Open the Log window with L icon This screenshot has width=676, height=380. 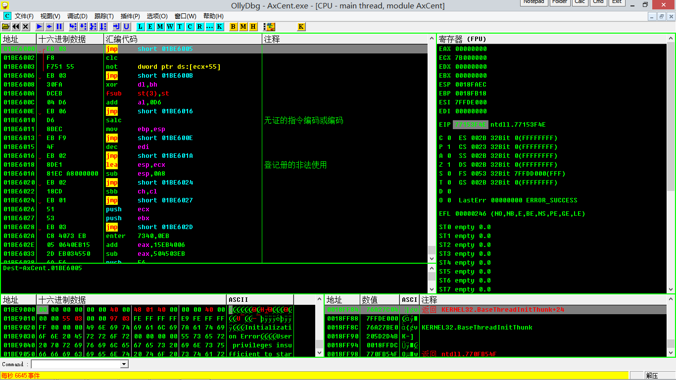click(141, 26)
